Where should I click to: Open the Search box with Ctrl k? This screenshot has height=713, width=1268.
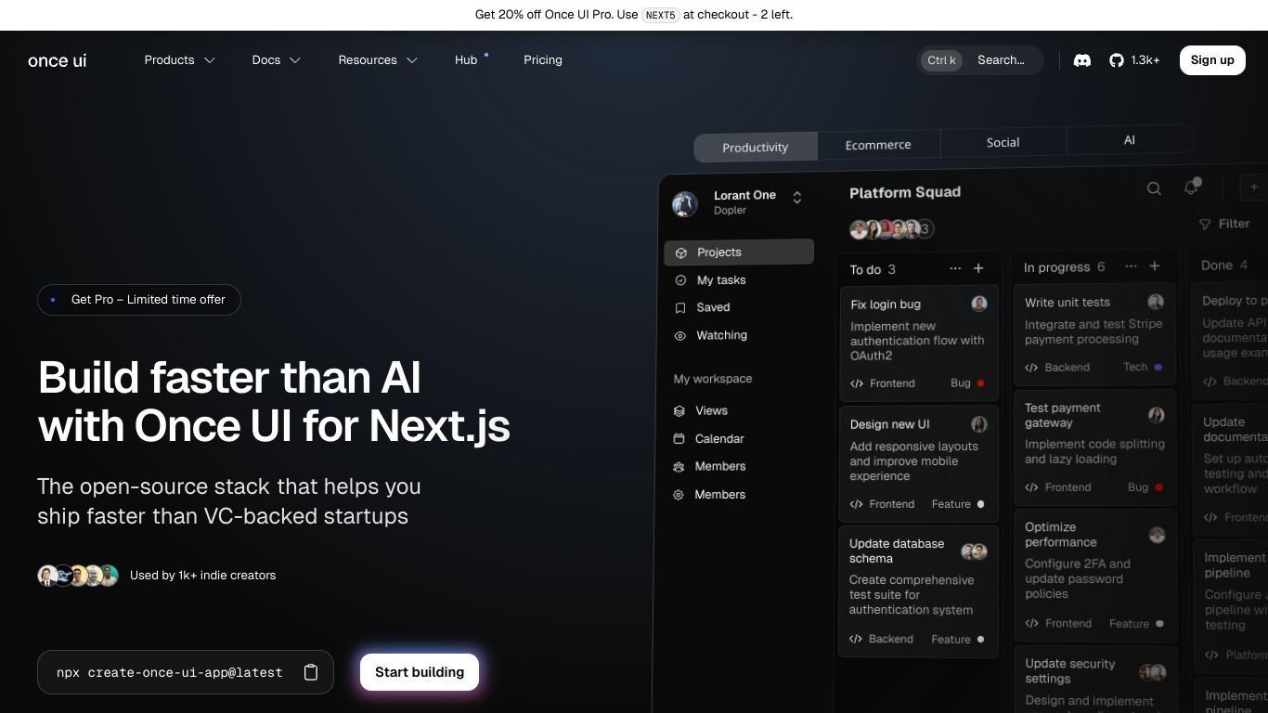[980, 60]
